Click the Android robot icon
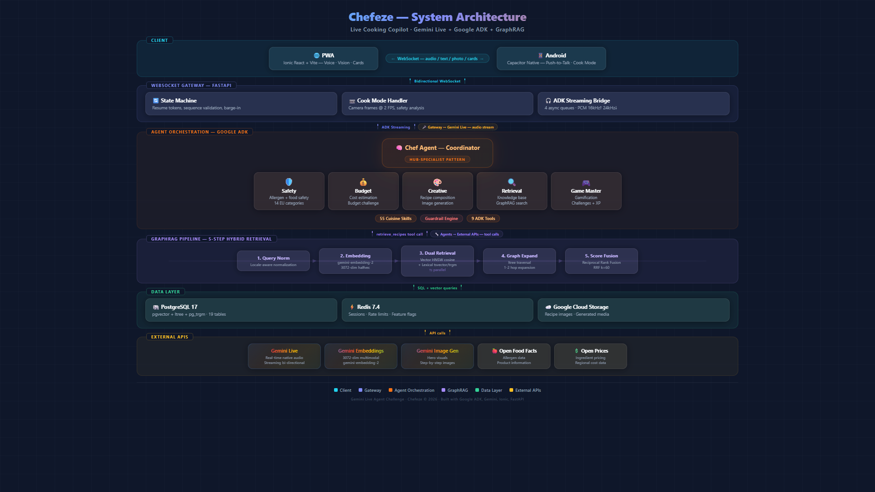This screenshot has height=492, width=875. coord(540,56)
